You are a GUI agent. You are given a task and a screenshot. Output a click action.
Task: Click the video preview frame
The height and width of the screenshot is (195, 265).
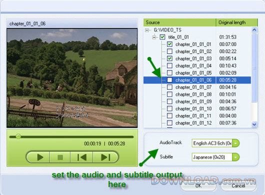tap(72, 78)
